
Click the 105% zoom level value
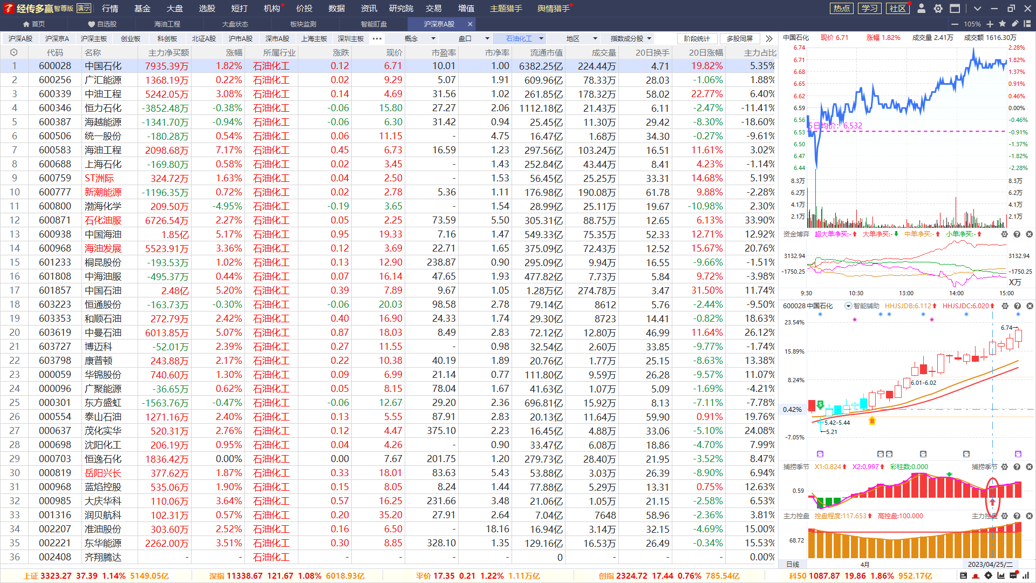[972, 24]
